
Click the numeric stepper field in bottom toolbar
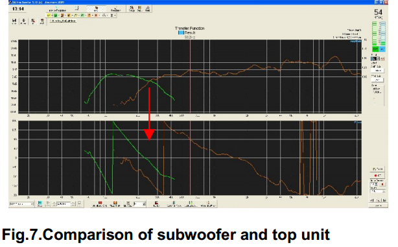pyautogui.click(x=139, y=204)
